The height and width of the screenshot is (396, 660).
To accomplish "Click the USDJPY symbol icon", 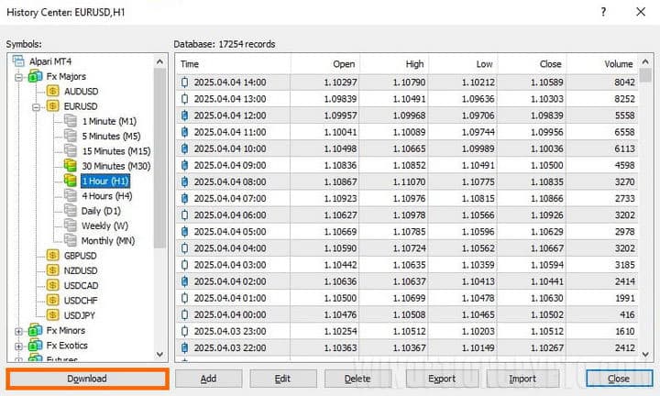I will tap(53, 314).
